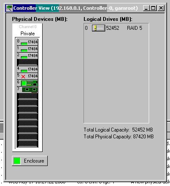Minimize the Controller View window
Screen dimensions: 170x186
pos(146,8)
